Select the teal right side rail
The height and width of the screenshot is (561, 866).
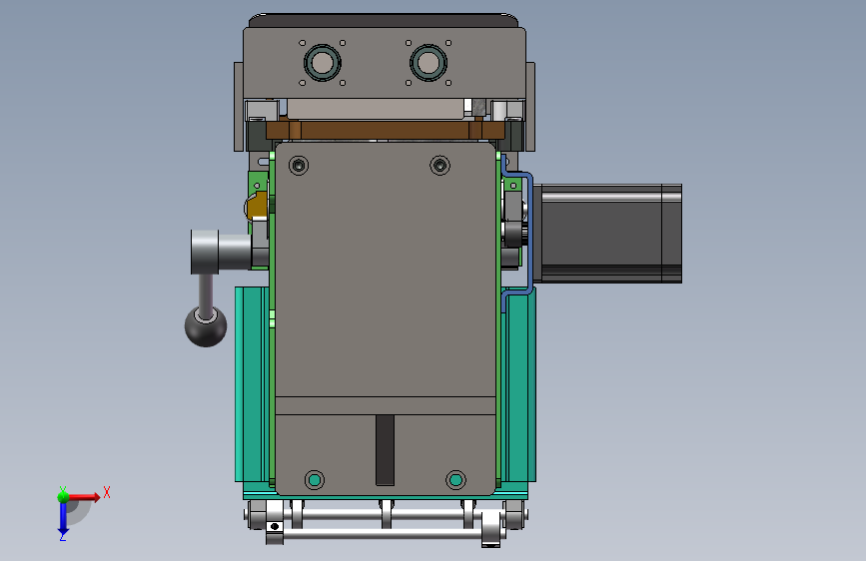(520, 384)
